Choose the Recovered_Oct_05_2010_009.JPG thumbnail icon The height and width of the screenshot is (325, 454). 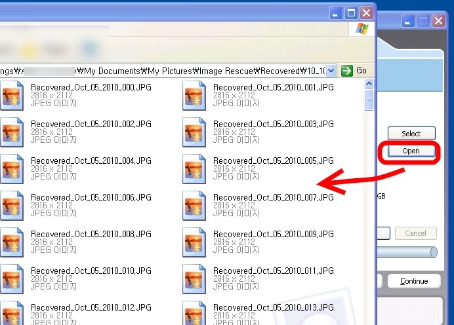tap(194, 242)
